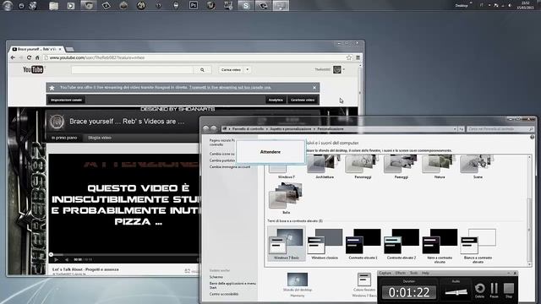The height and width of the screenshot is (304, 541).
Task: Click Cambia immagine account link
Action: pyautogui.click(x=230, y=167)
